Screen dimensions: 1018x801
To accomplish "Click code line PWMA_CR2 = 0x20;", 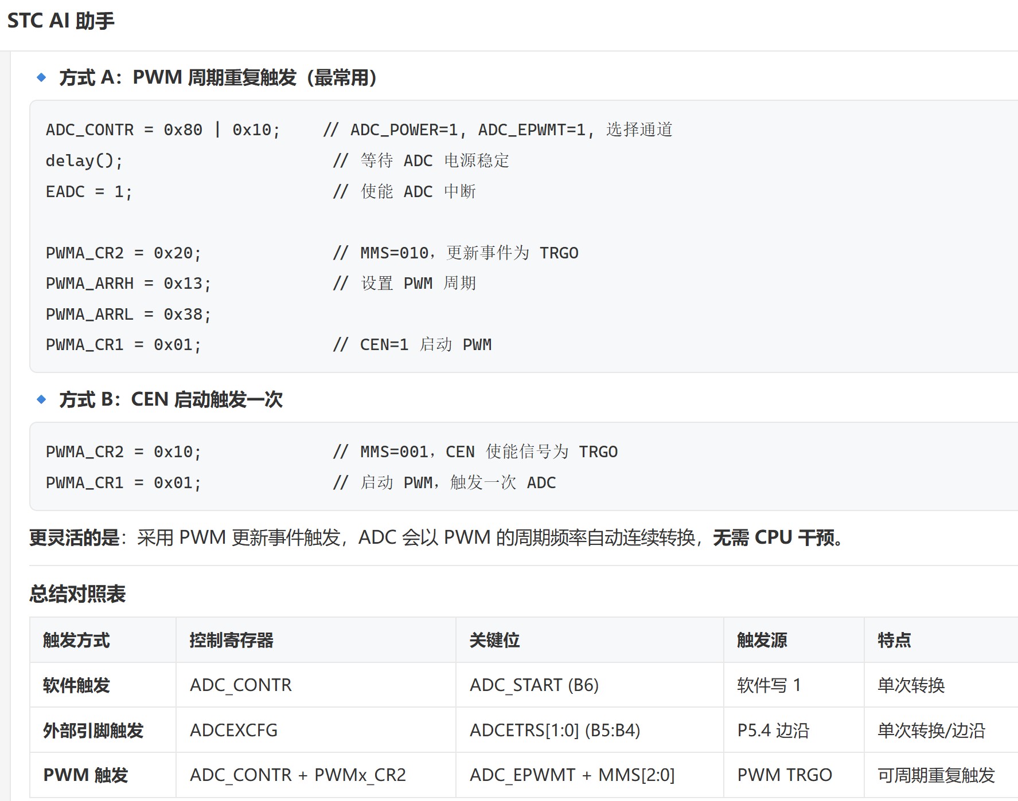I will [123, 253].
